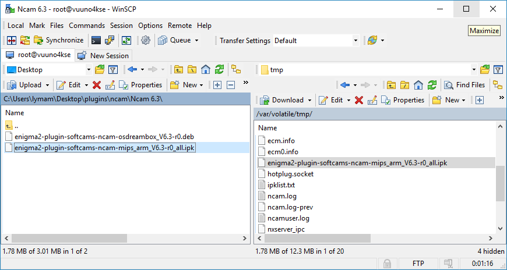Open the Files menu
Image resolution: width=507 pixels, height=270 pixels.
[x=57, y=26]
